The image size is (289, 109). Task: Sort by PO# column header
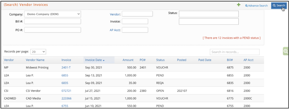point(143,60)
